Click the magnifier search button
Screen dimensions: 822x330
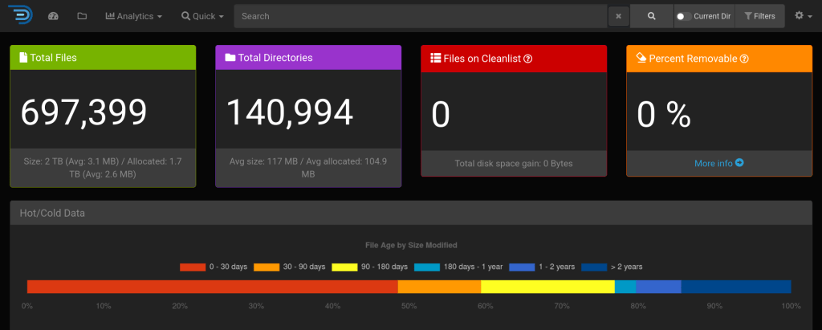click(x=651, y=16)
